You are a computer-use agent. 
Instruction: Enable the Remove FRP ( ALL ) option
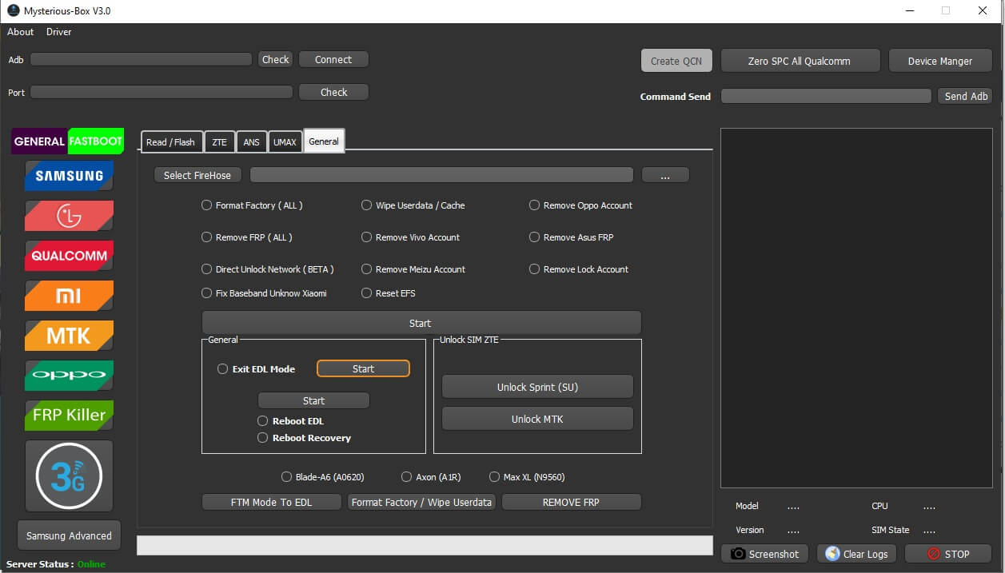tap(206, 237)
